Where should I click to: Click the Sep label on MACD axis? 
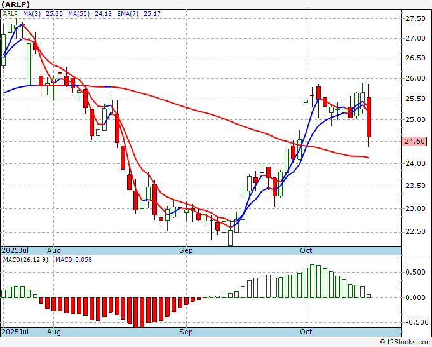186,332
